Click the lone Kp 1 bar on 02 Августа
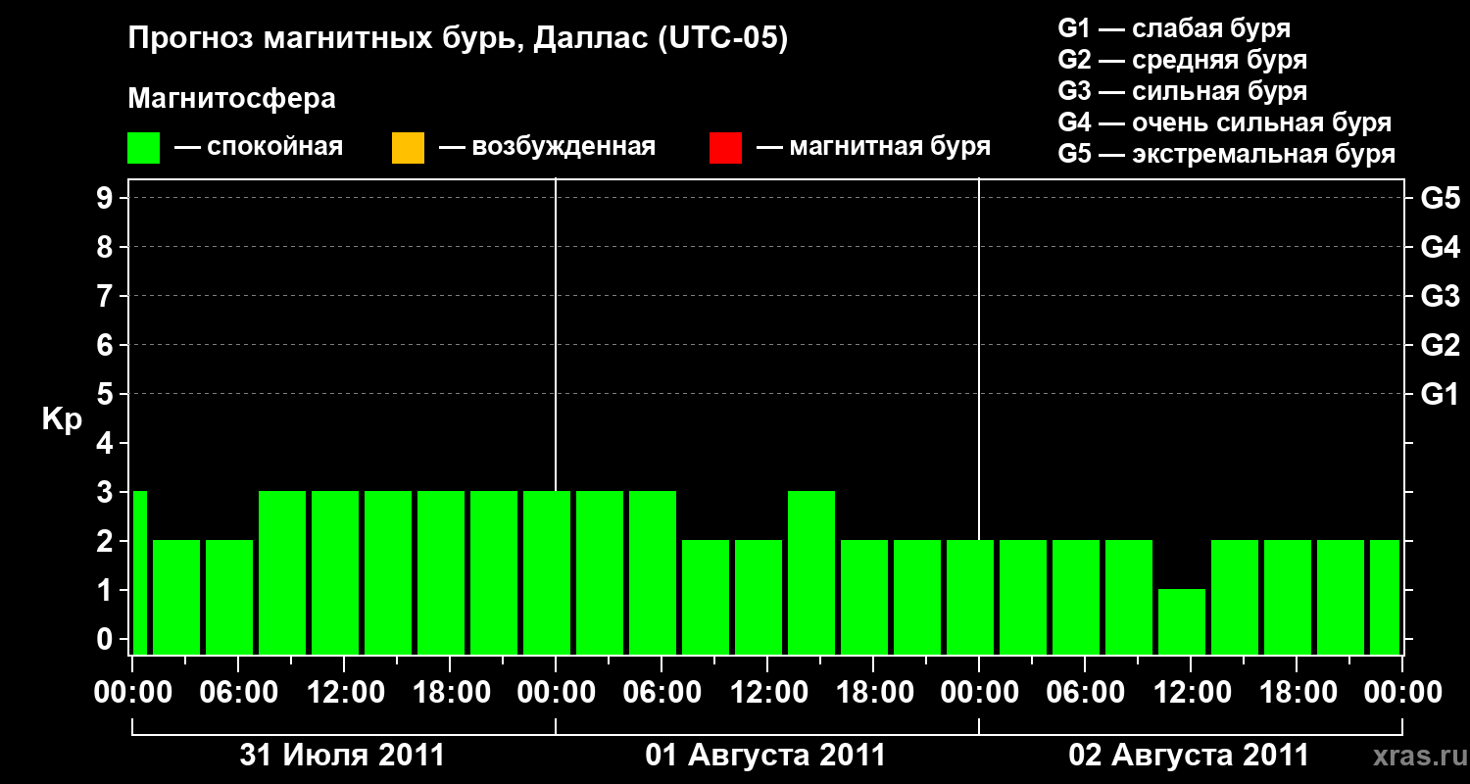This screenshot has height=784, width=1470. tap(1182, 621)
